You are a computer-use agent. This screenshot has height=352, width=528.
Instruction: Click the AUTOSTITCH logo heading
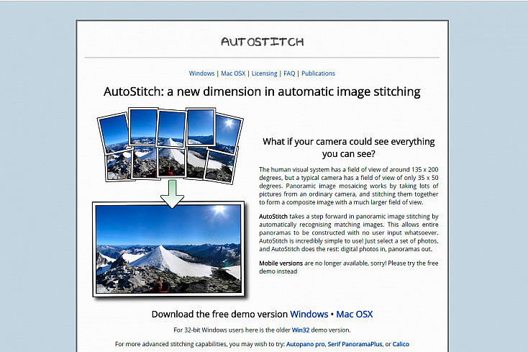[x=263, y=42]
